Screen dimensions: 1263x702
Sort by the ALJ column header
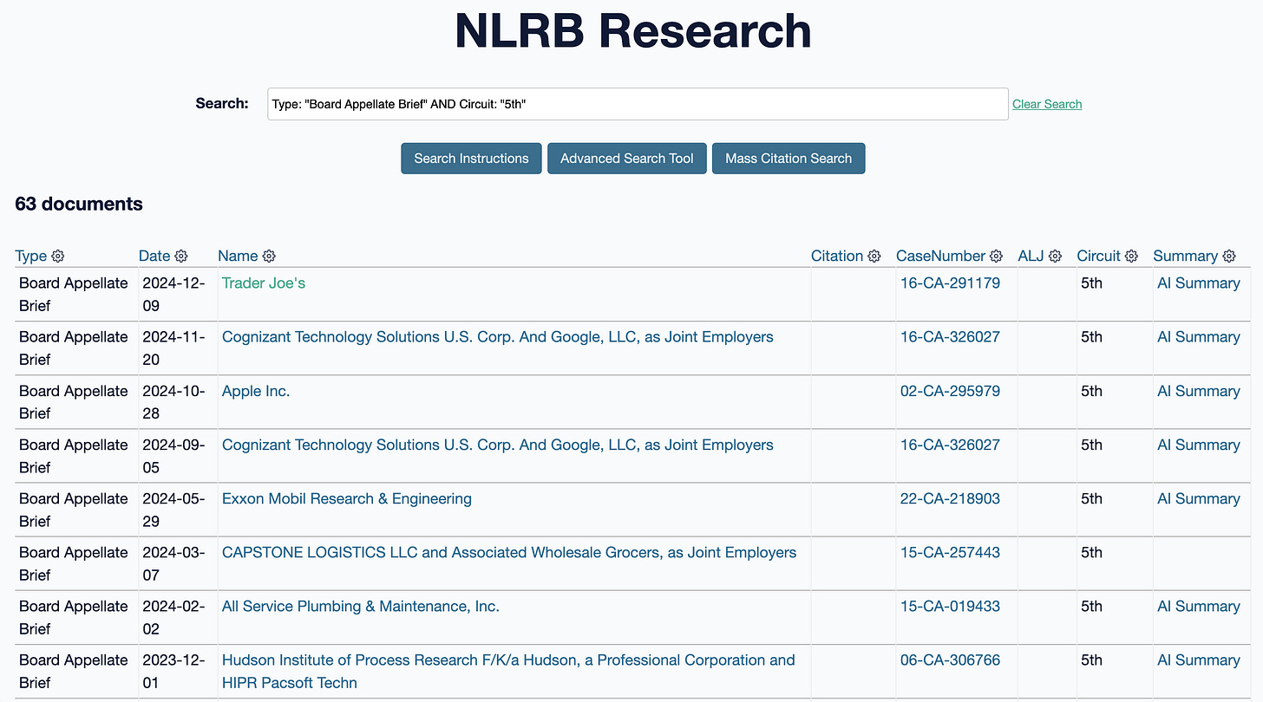click(1031, 256)
